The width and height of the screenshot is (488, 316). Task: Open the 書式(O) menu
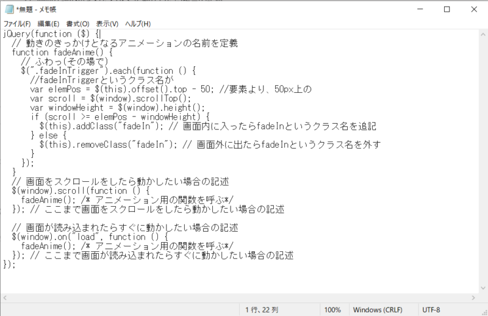point(78,24)
